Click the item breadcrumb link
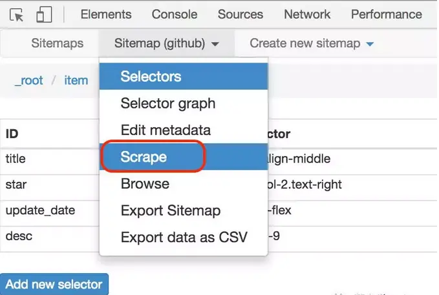This screenshot has width=439, height=295. pos(76,81)
